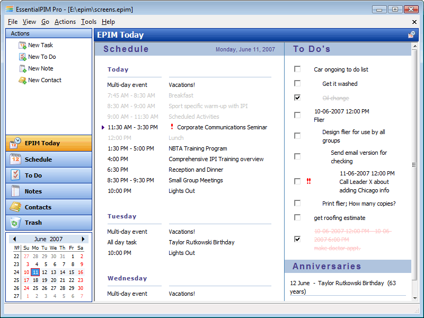Viewport: 424px width, 318px height.
Task: Check the 'Send email version for checking' checkbox
Action: point(297,156)
